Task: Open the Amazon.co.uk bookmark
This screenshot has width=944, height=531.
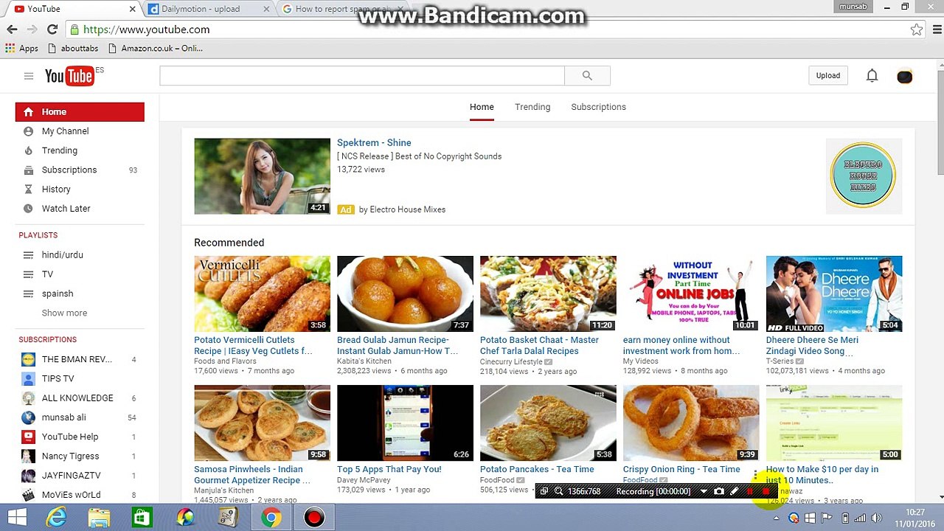Action: [156, 49]
